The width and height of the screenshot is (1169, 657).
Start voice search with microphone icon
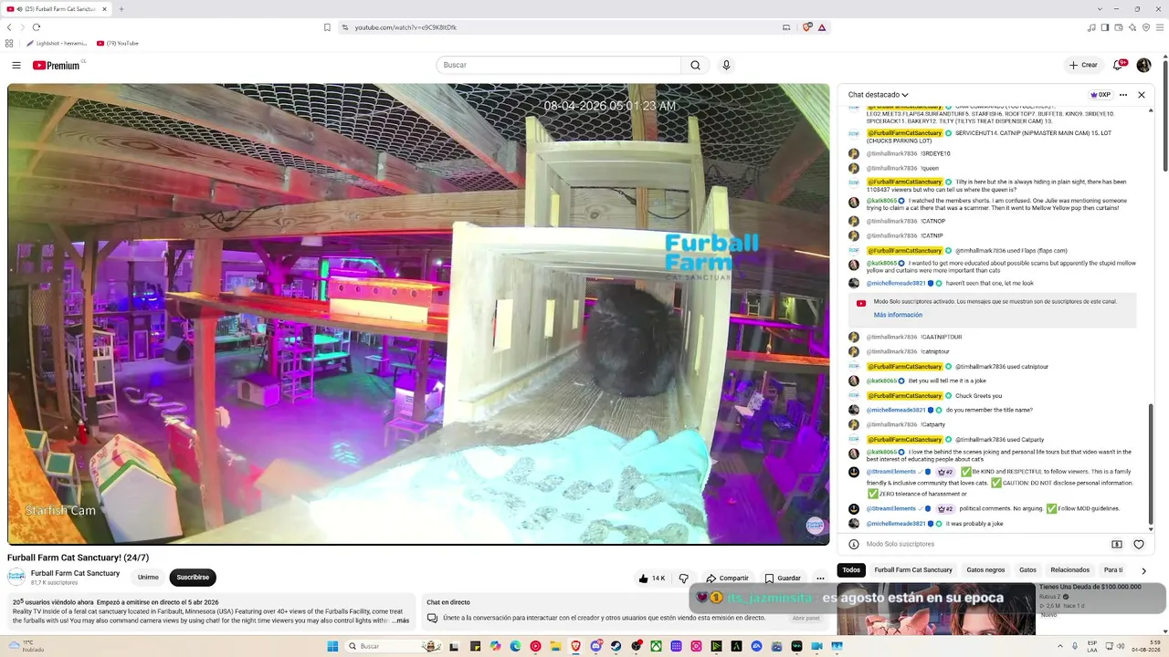pyautogui.click(x=726, y=66)
